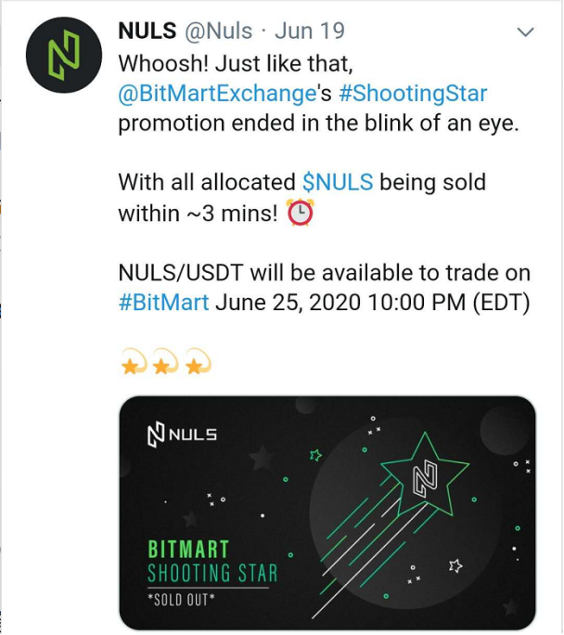
Task: Click the white NULS logo in the banner
Action: (182, 434)
